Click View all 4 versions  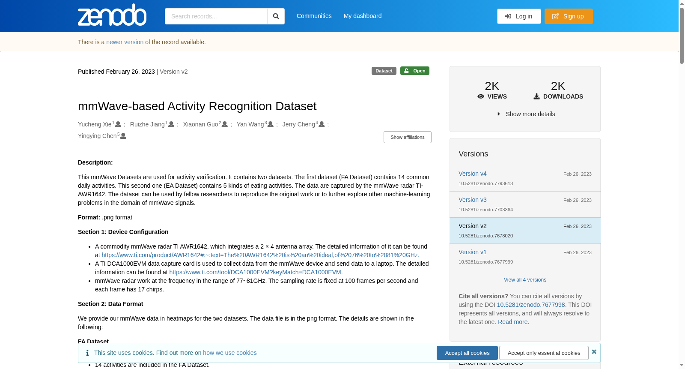[525, 280]
